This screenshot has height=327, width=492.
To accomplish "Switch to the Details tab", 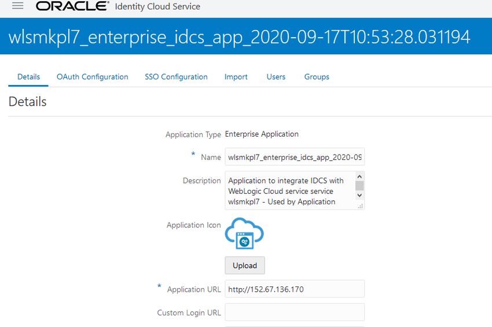I will (28, 77).
